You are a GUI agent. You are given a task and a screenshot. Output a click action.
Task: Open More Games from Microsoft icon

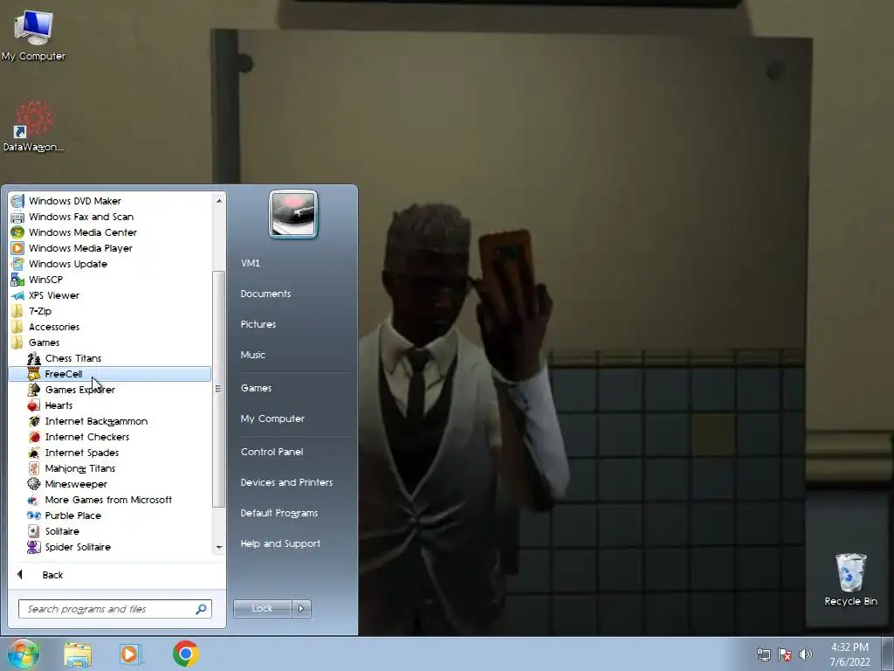coord(34,500)
